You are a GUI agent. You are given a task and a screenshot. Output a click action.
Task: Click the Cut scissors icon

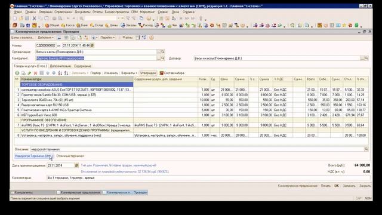(x=34, y=19)
